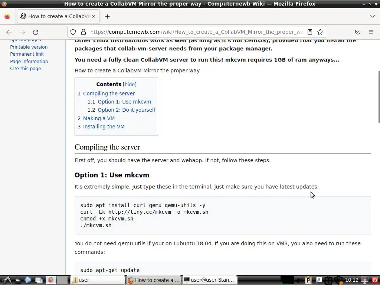Image resolution: width=380 pixels, height=285 pixels.
Task: Click the show desktop panel icon
Action: click(39, 280)
